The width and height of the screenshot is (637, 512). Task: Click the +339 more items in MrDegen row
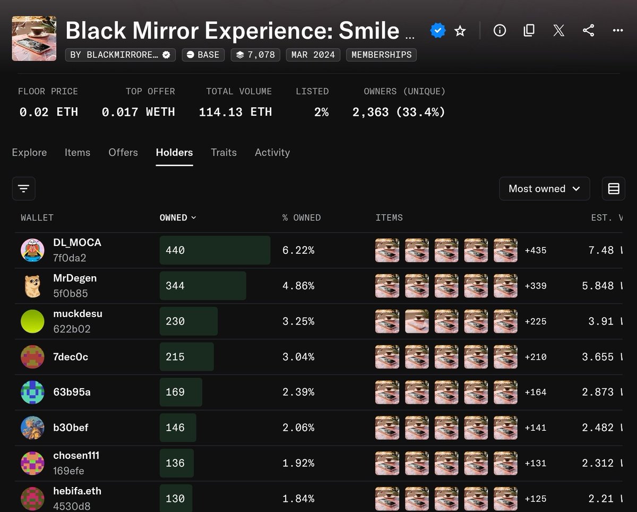point(535,286)
